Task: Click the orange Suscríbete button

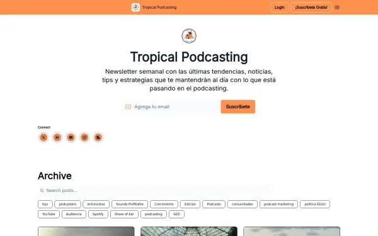Action: 238,107
